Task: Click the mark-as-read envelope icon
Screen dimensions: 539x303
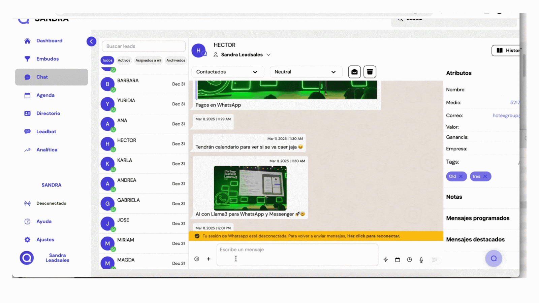Action: tap(354, 72)
